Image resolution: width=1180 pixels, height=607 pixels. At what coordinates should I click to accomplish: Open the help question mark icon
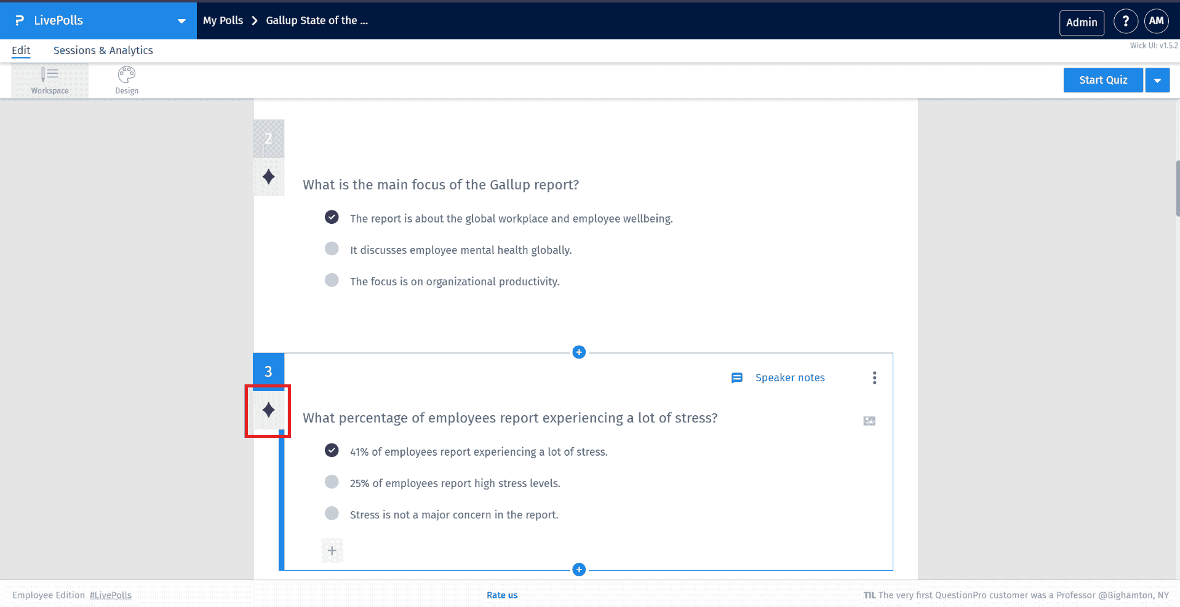[x=1125, y=21]
